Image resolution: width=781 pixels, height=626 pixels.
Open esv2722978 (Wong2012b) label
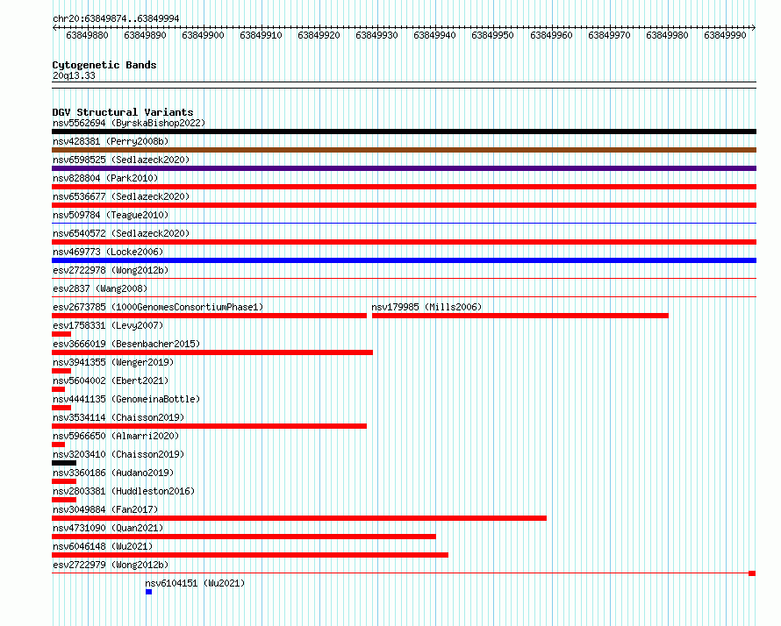pos(111,270)
